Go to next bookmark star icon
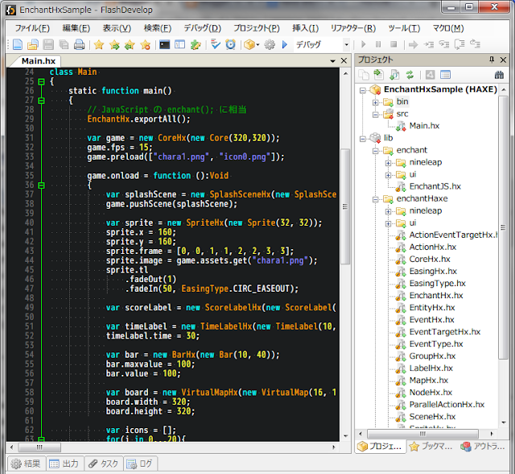515x474 pixels. tap(114, 44)
